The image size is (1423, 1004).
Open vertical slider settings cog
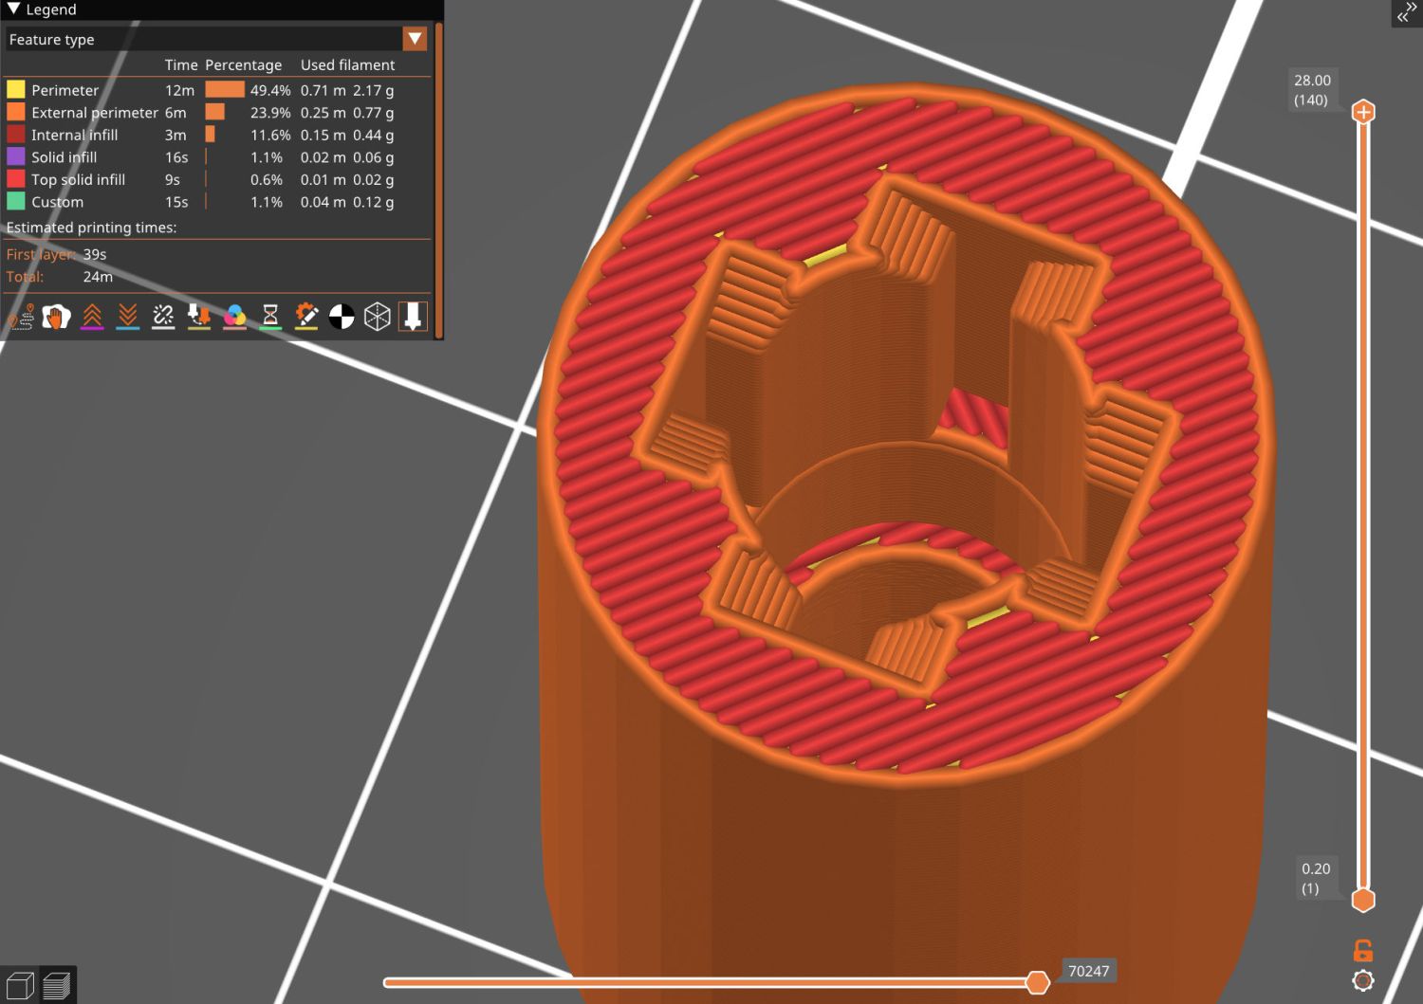pyautogui.click(x=1363, y=980)
